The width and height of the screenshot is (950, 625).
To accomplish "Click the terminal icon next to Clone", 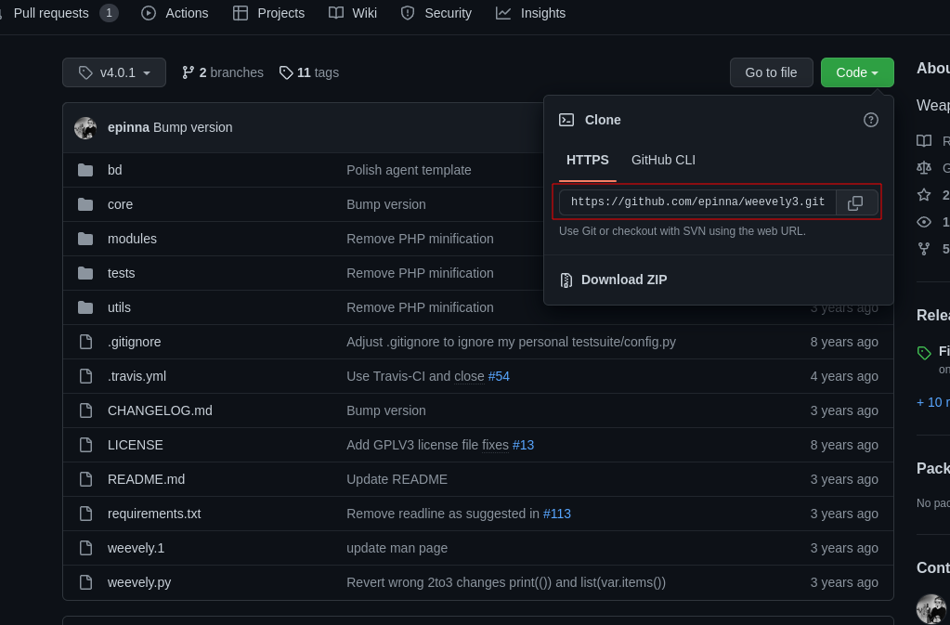I will pos(566,120).
